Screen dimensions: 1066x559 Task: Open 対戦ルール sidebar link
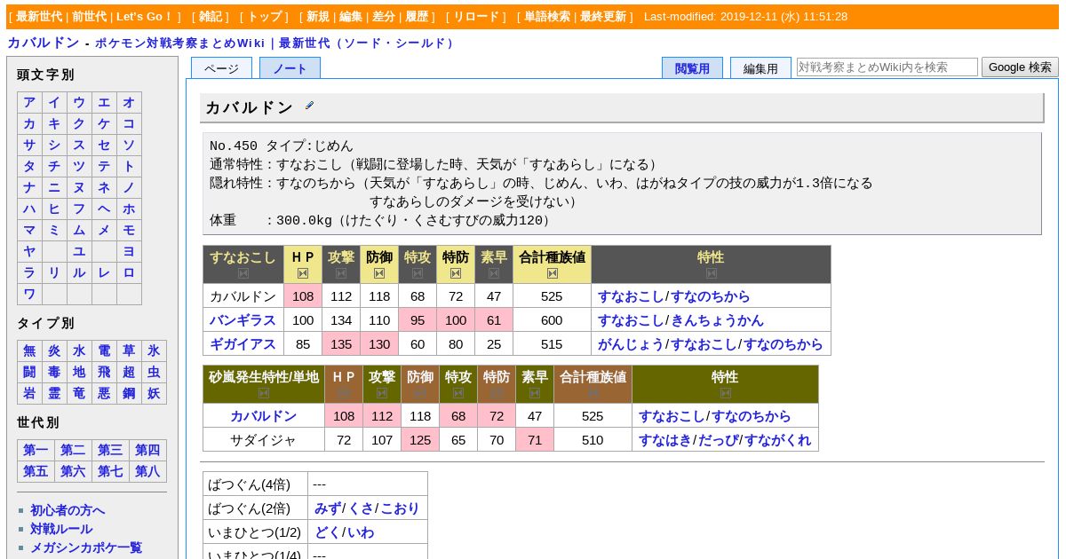[x=61, y=529]
